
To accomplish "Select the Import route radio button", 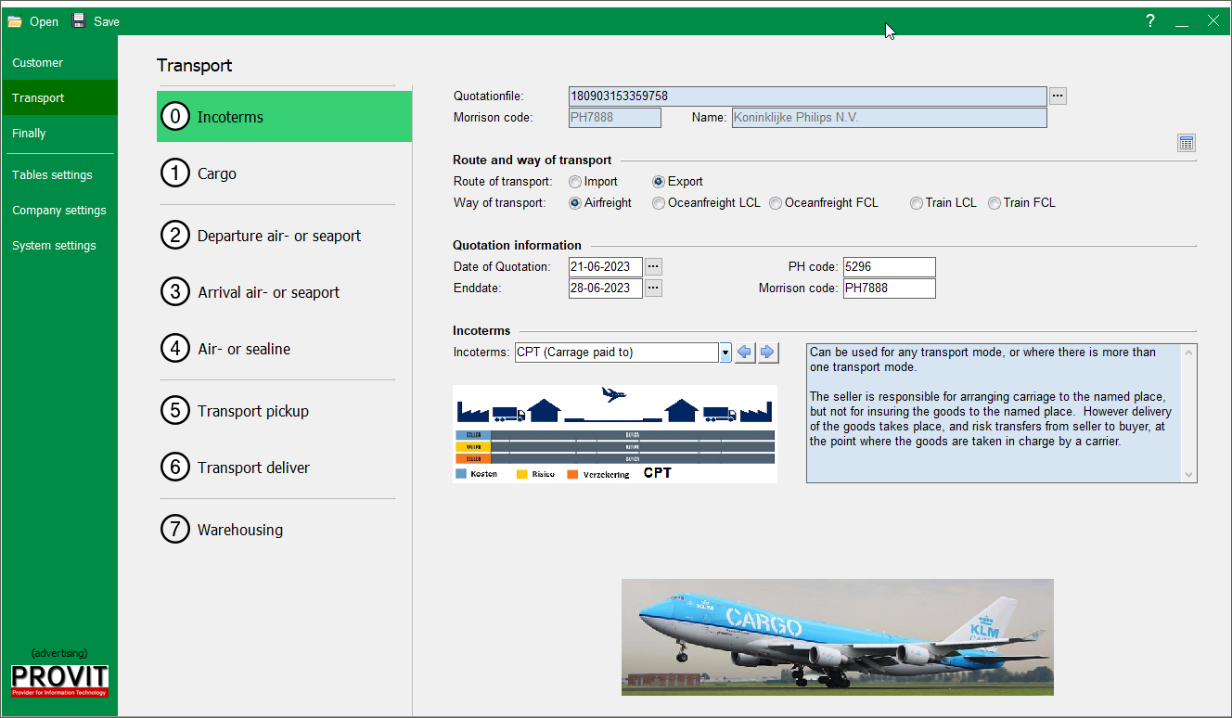I will coord(576,182).
